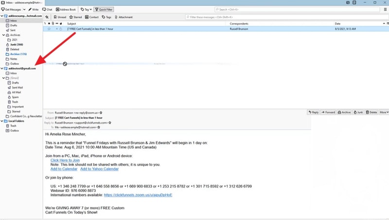Open the 2021 archive subfolder
The height and width of the screenshot is (220, 389).
point(15,40)
